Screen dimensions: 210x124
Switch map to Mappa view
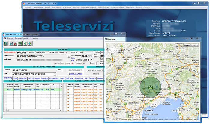pos(187,45)
